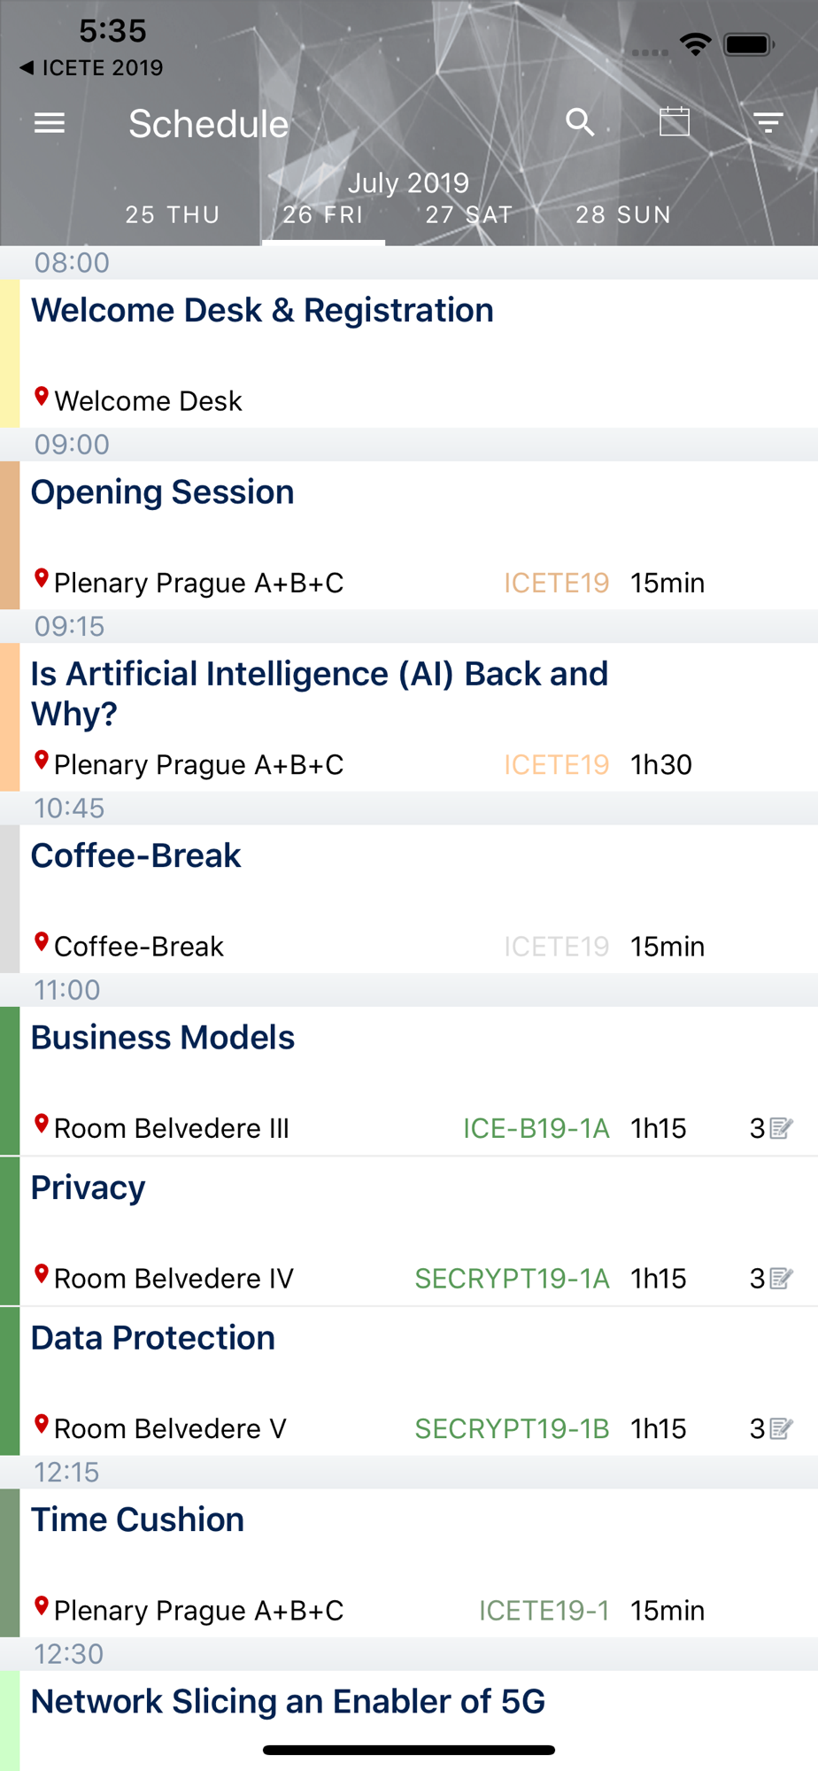Tap the SECRYPT19-1B session code
This screenshot has height=1771, width=818.
pos(512,1428)
